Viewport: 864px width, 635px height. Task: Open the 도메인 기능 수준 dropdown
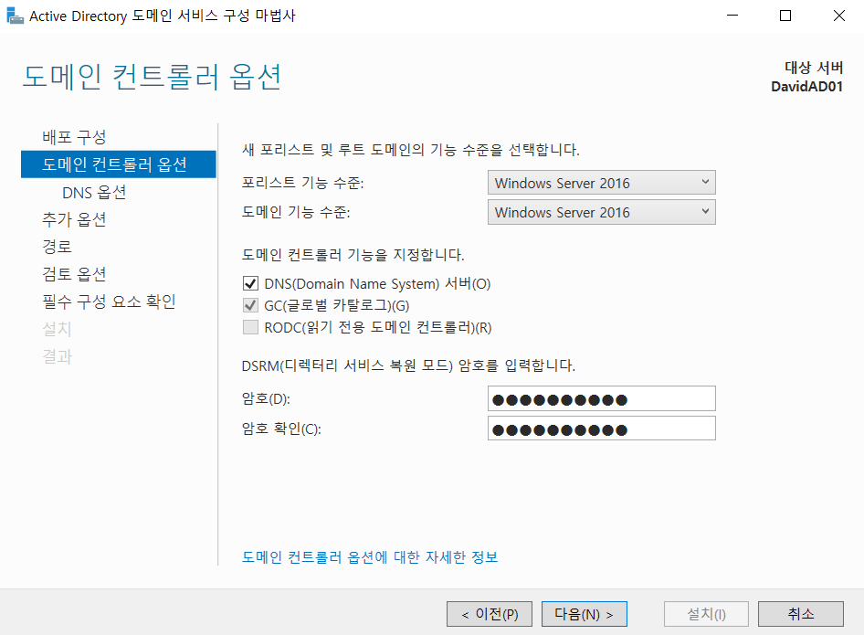pyautogui.click(x=602, y=212)
